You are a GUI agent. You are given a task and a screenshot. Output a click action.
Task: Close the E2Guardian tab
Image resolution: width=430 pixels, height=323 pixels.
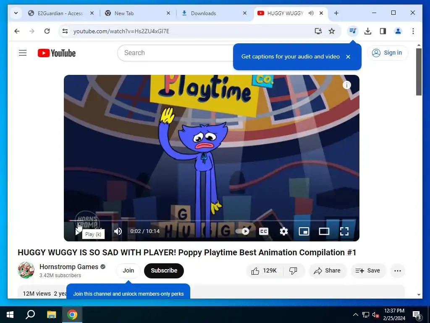(92, 13)
